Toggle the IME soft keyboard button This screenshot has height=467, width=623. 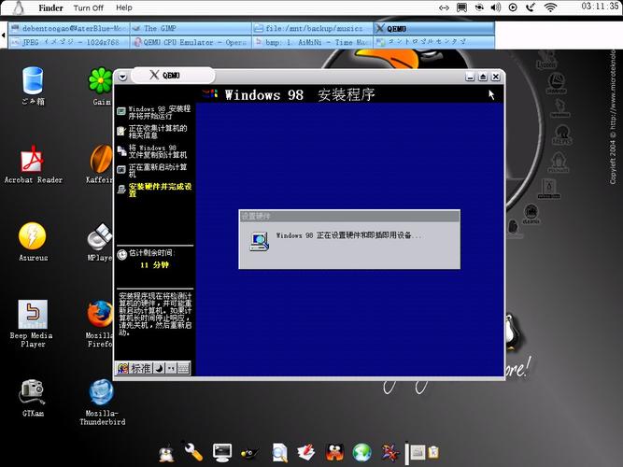point(183,369)
